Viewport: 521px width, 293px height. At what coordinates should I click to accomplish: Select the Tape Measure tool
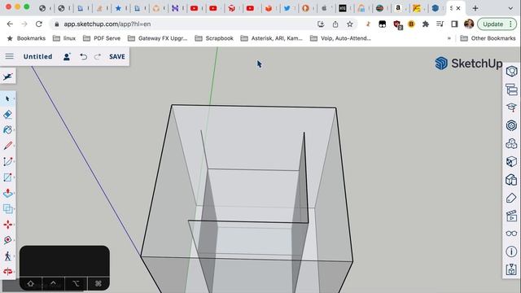click(7, 240)
